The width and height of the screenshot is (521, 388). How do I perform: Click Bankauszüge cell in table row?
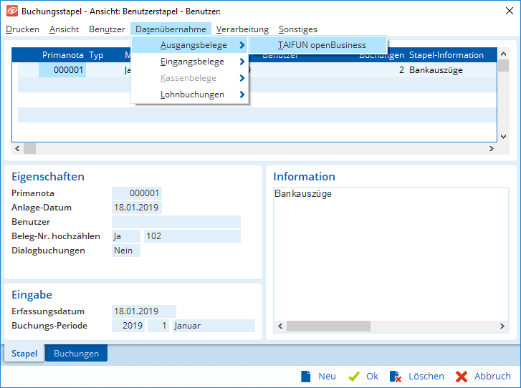tap(436, 70)
